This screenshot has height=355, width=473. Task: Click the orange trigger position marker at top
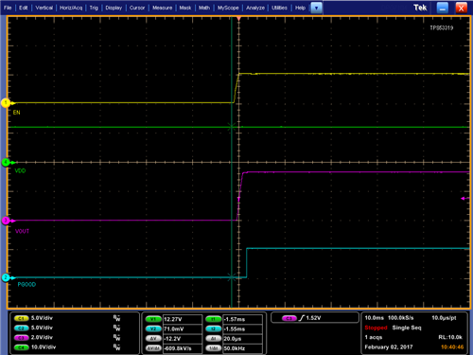(x=238, y=19)
